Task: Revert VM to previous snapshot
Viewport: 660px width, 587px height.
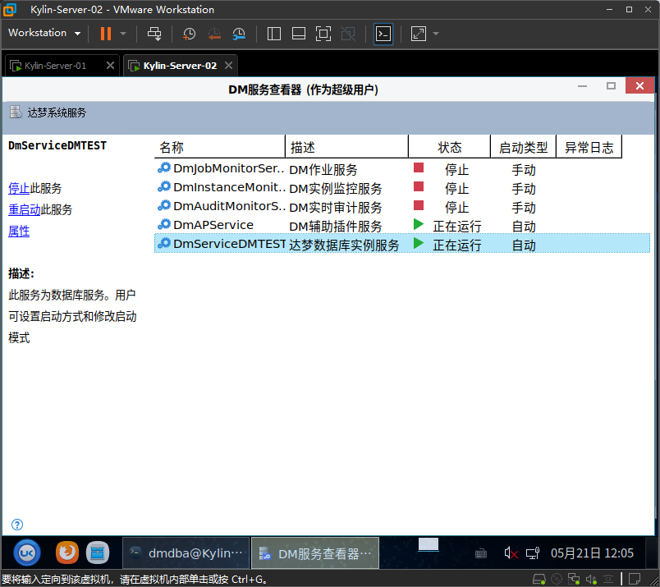Action: pyautogui.click(x=214, y=34)
